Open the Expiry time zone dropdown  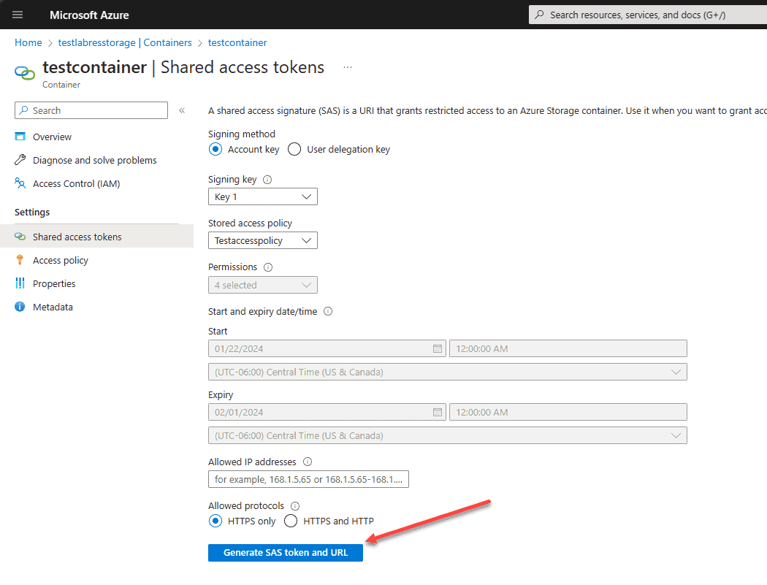pyautogui.click(x=448, y=436)
